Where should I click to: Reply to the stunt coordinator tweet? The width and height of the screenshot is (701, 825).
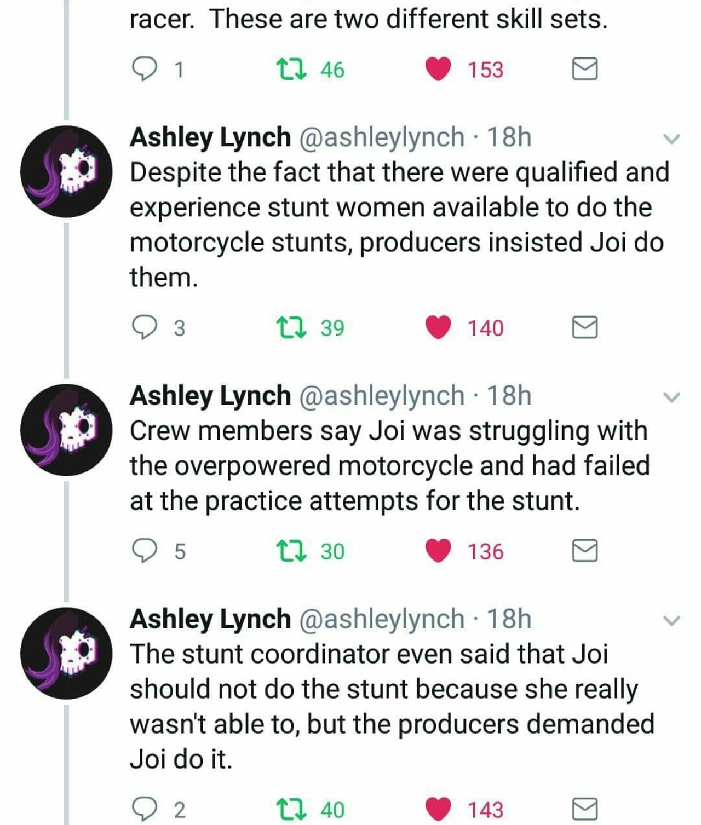(145, 810)
